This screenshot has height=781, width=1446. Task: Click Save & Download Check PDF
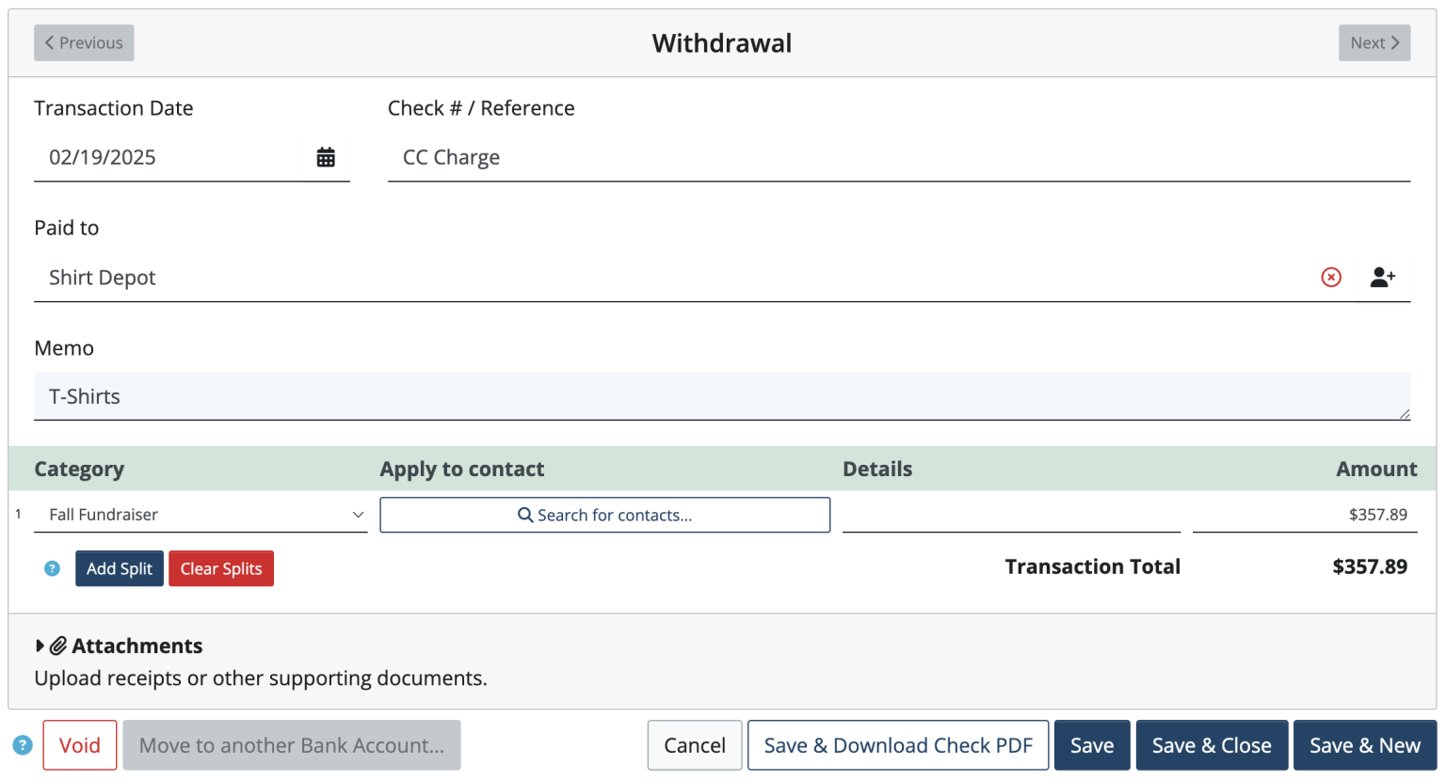click(897, 744)
